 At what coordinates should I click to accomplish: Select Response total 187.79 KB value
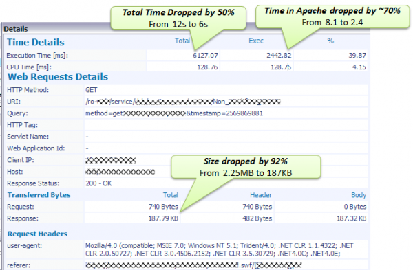[x=163, y=218]
